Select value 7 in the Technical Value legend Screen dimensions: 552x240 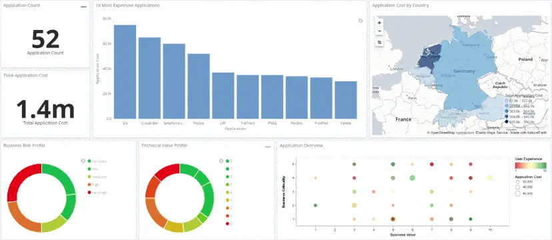pyautogui.click(x=229, y=169)
